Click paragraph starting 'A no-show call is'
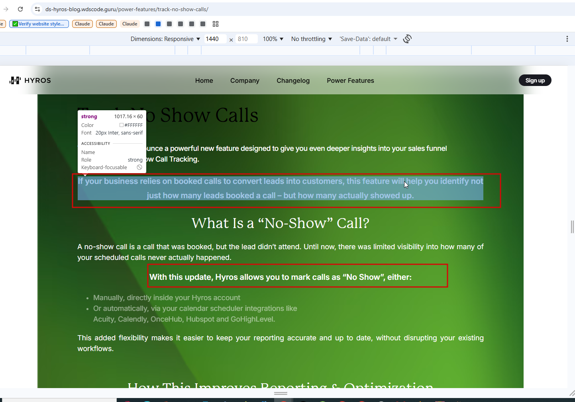The image size is (575, 402). point(281,252)
